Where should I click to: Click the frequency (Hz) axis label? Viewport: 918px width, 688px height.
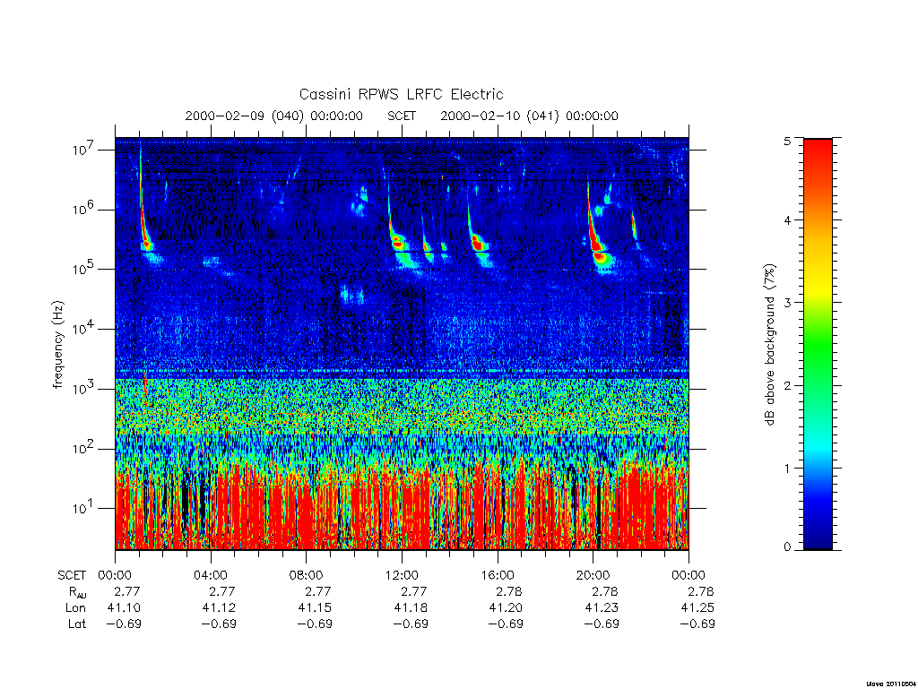(58, 345)
